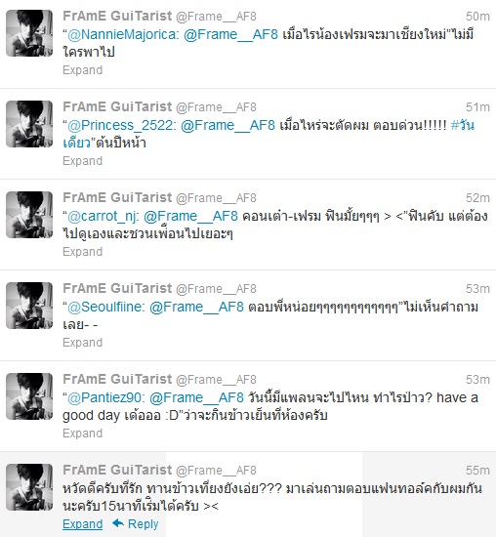Screen dimensions: 496x537
Task: Open the avatar on the 52m tweet
Action: click(x=29, y=215)
